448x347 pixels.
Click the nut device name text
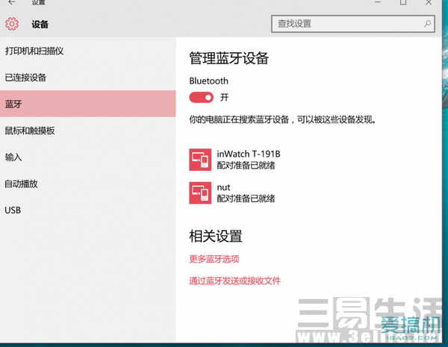[223, 187]
